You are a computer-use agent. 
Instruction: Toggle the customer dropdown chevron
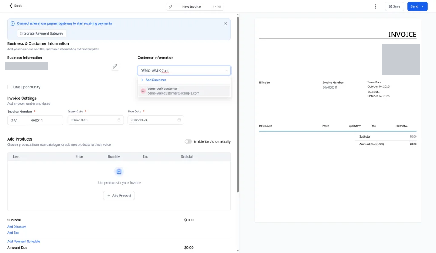click(227, 71)
